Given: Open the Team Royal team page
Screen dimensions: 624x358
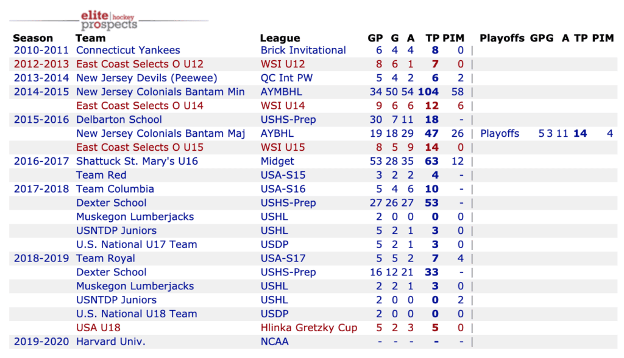Looking at the screenshot, I should tap(105, 259).
